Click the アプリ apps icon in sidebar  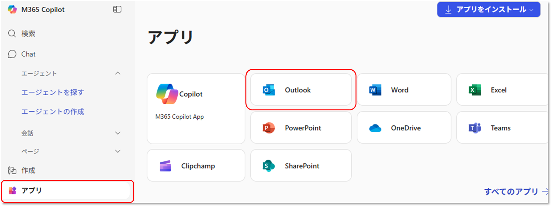[12, 190]
